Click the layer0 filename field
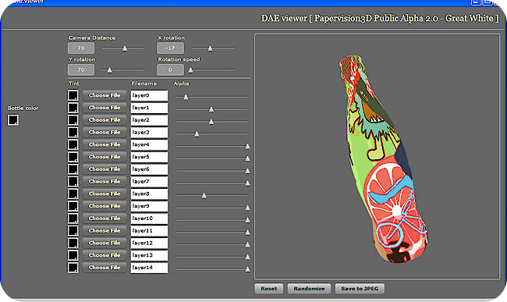This screenshot has width=507, height=302. click(x=150, y=96)
